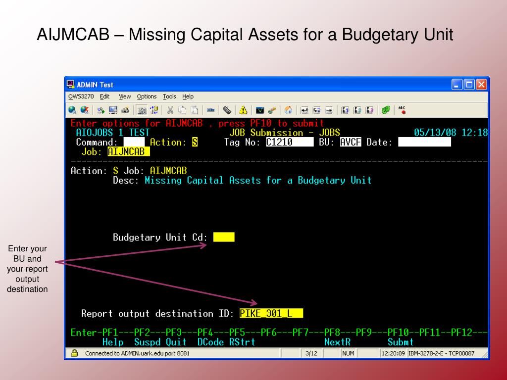The height and width of the screenshot is (380, 507).
Task: Click the padlock icon in status bar
Action: point(74,353)
